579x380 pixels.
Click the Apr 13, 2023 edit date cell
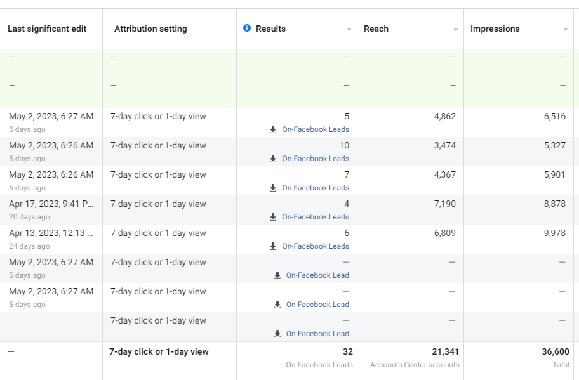point(51,233)
